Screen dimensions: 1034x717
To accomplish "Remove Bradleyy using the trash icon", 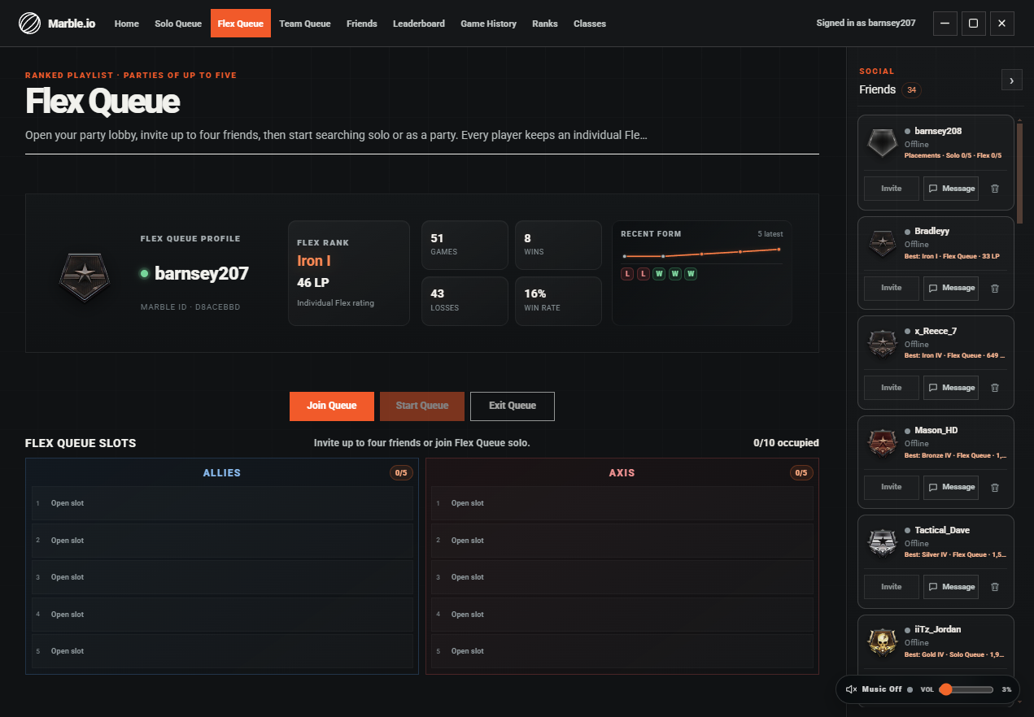I will pos(994,288).
